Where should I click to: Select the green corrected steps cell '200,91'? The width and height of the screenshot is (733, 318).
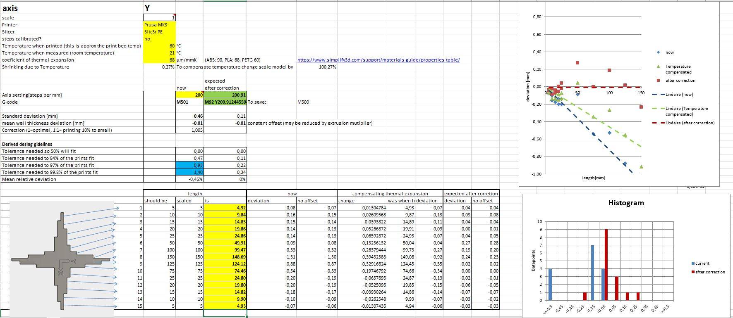(x=225, y=95)
